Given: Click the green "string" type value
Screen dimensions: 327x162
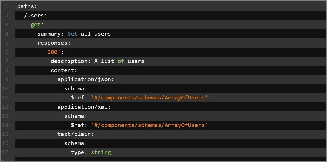Looking at the screenshot, I should [x=101, y=152].
